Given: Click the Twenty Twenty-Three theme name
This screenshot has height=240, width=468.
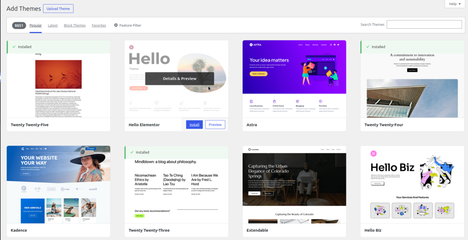Looking at the screenshot, I should click(x=149, y=230).
